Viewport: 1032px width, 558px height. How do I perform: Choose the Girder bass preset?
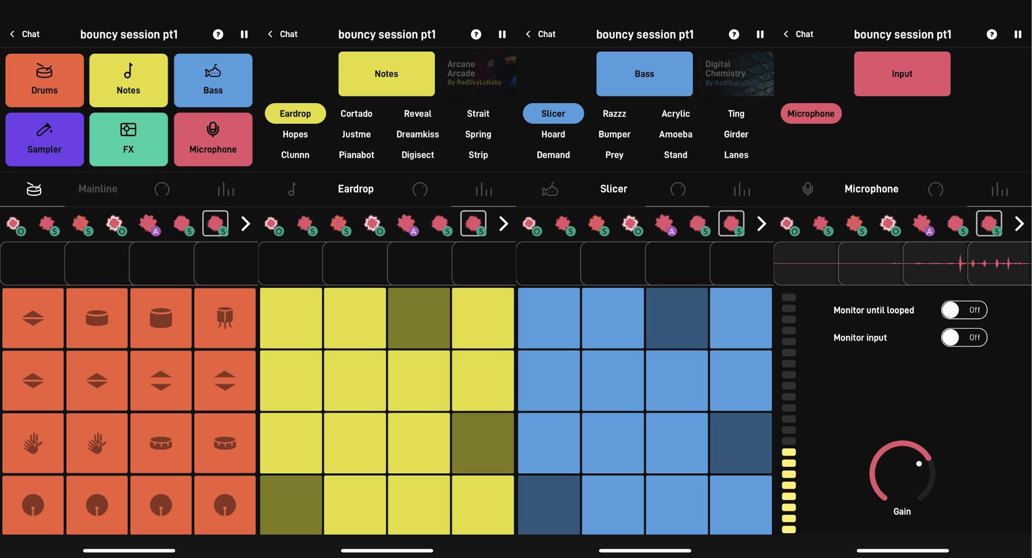pos(736,134)
